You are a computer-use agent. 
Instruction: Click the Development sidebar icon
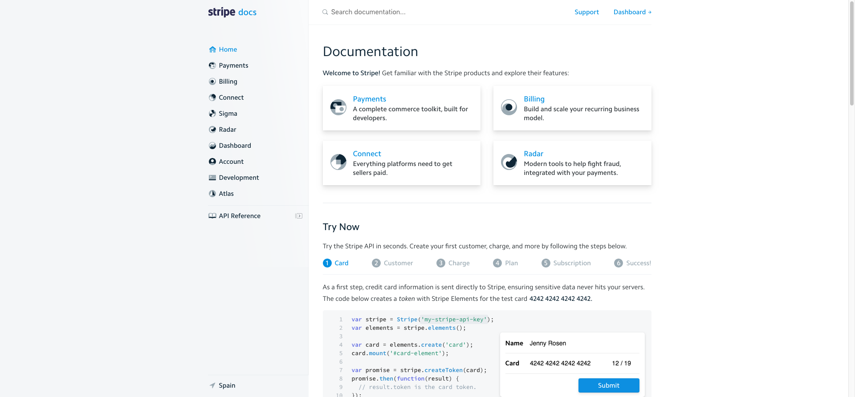tap(212, 178)
